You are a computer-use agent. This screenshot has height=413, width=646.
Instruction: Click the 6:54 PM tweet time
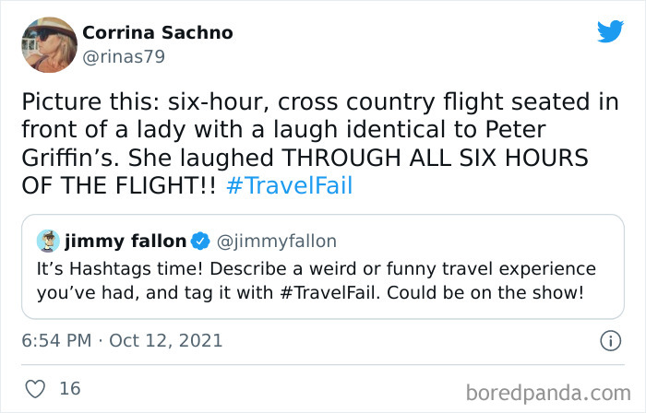click(57, 340)
